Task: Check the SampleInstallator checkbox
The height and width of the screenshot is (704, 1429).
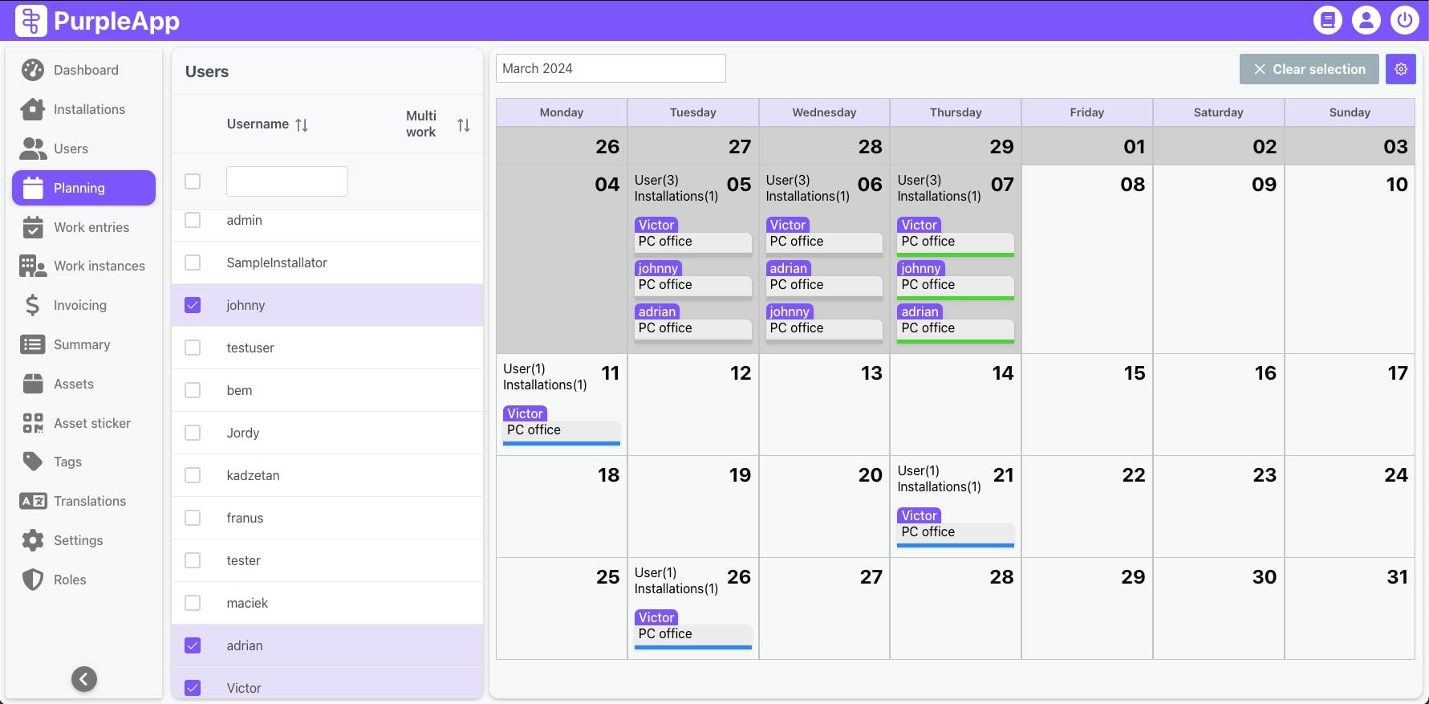Action: point(193,262)
